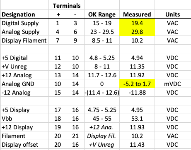Click the Terminals header cell
Viewport: 191px width, 150px height.
click(67, 6)
